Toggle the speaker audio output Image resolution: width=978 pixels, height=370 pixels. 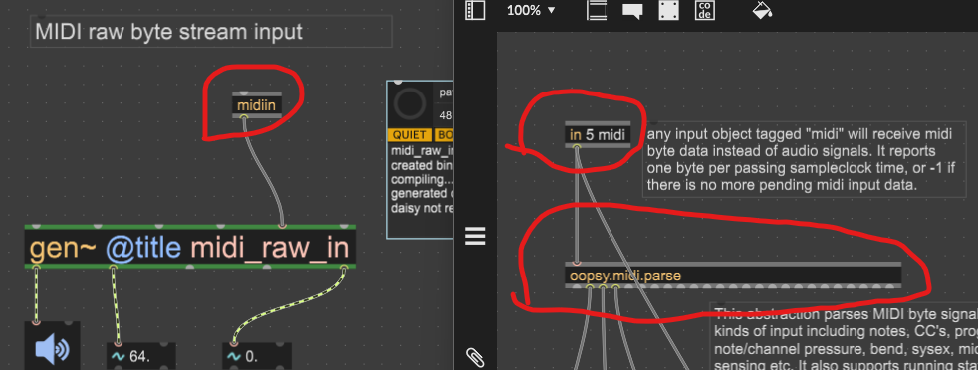[x=53, y=346]
